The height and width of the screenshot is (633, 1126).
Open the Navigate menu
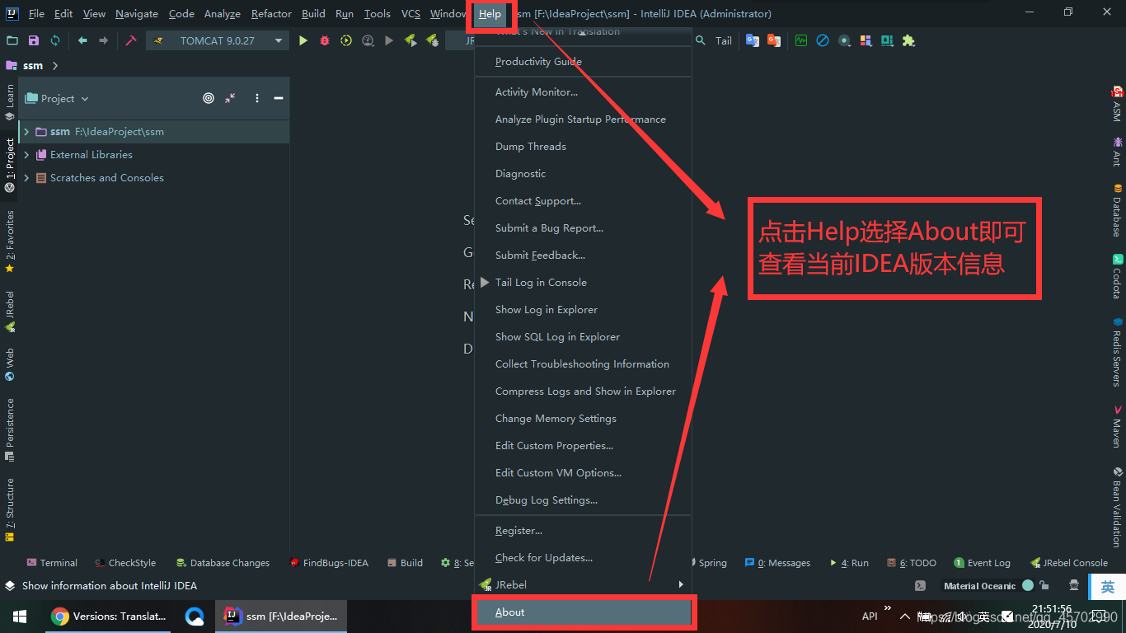[x=137, y=14]
